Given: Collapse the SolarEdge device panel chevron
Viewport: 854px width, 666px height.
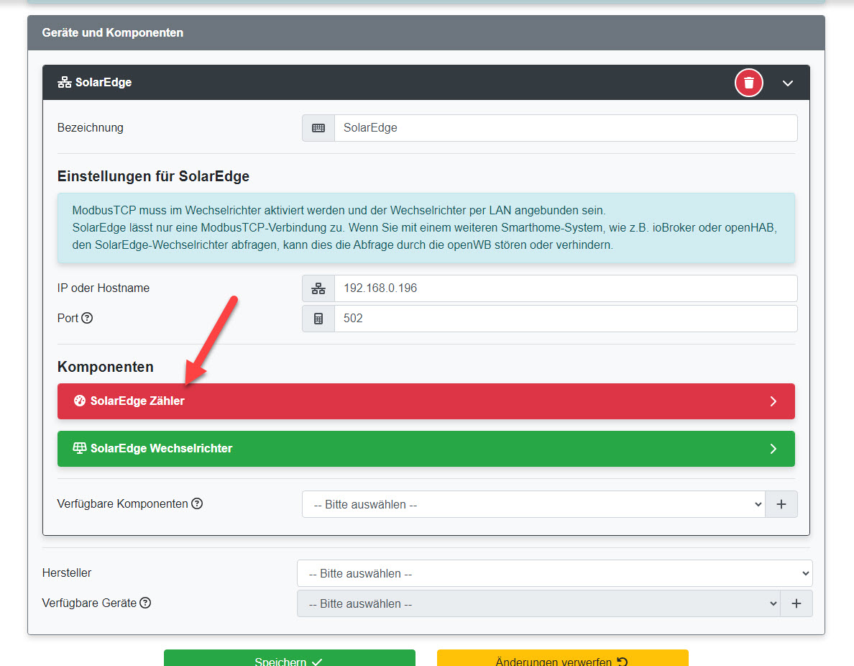Looking at the screenshot, I should coord(788,83).
